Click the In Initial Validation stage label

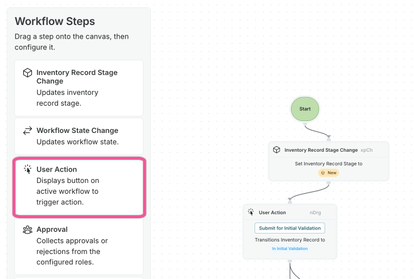point(290,249)
